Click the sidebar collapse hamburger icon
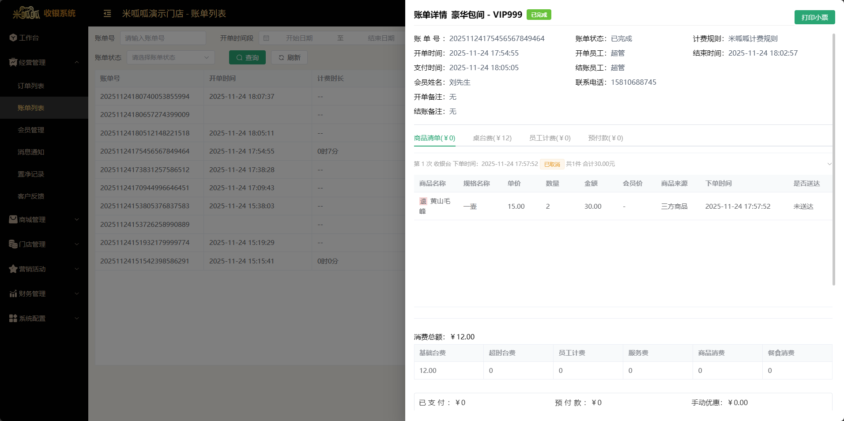The height and width of the screenshot is (421, 844). click(x=107, y=14)
